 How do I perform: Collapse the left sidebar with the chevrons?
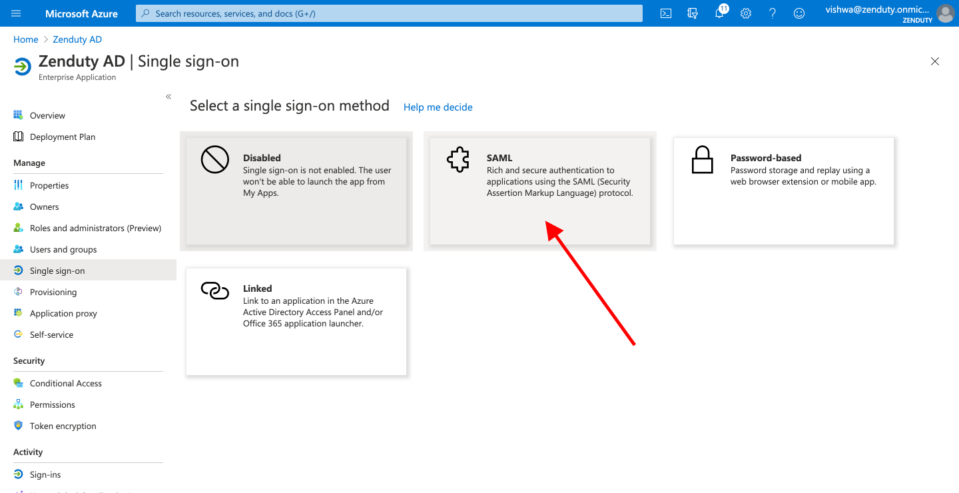(x=168, y=97)
